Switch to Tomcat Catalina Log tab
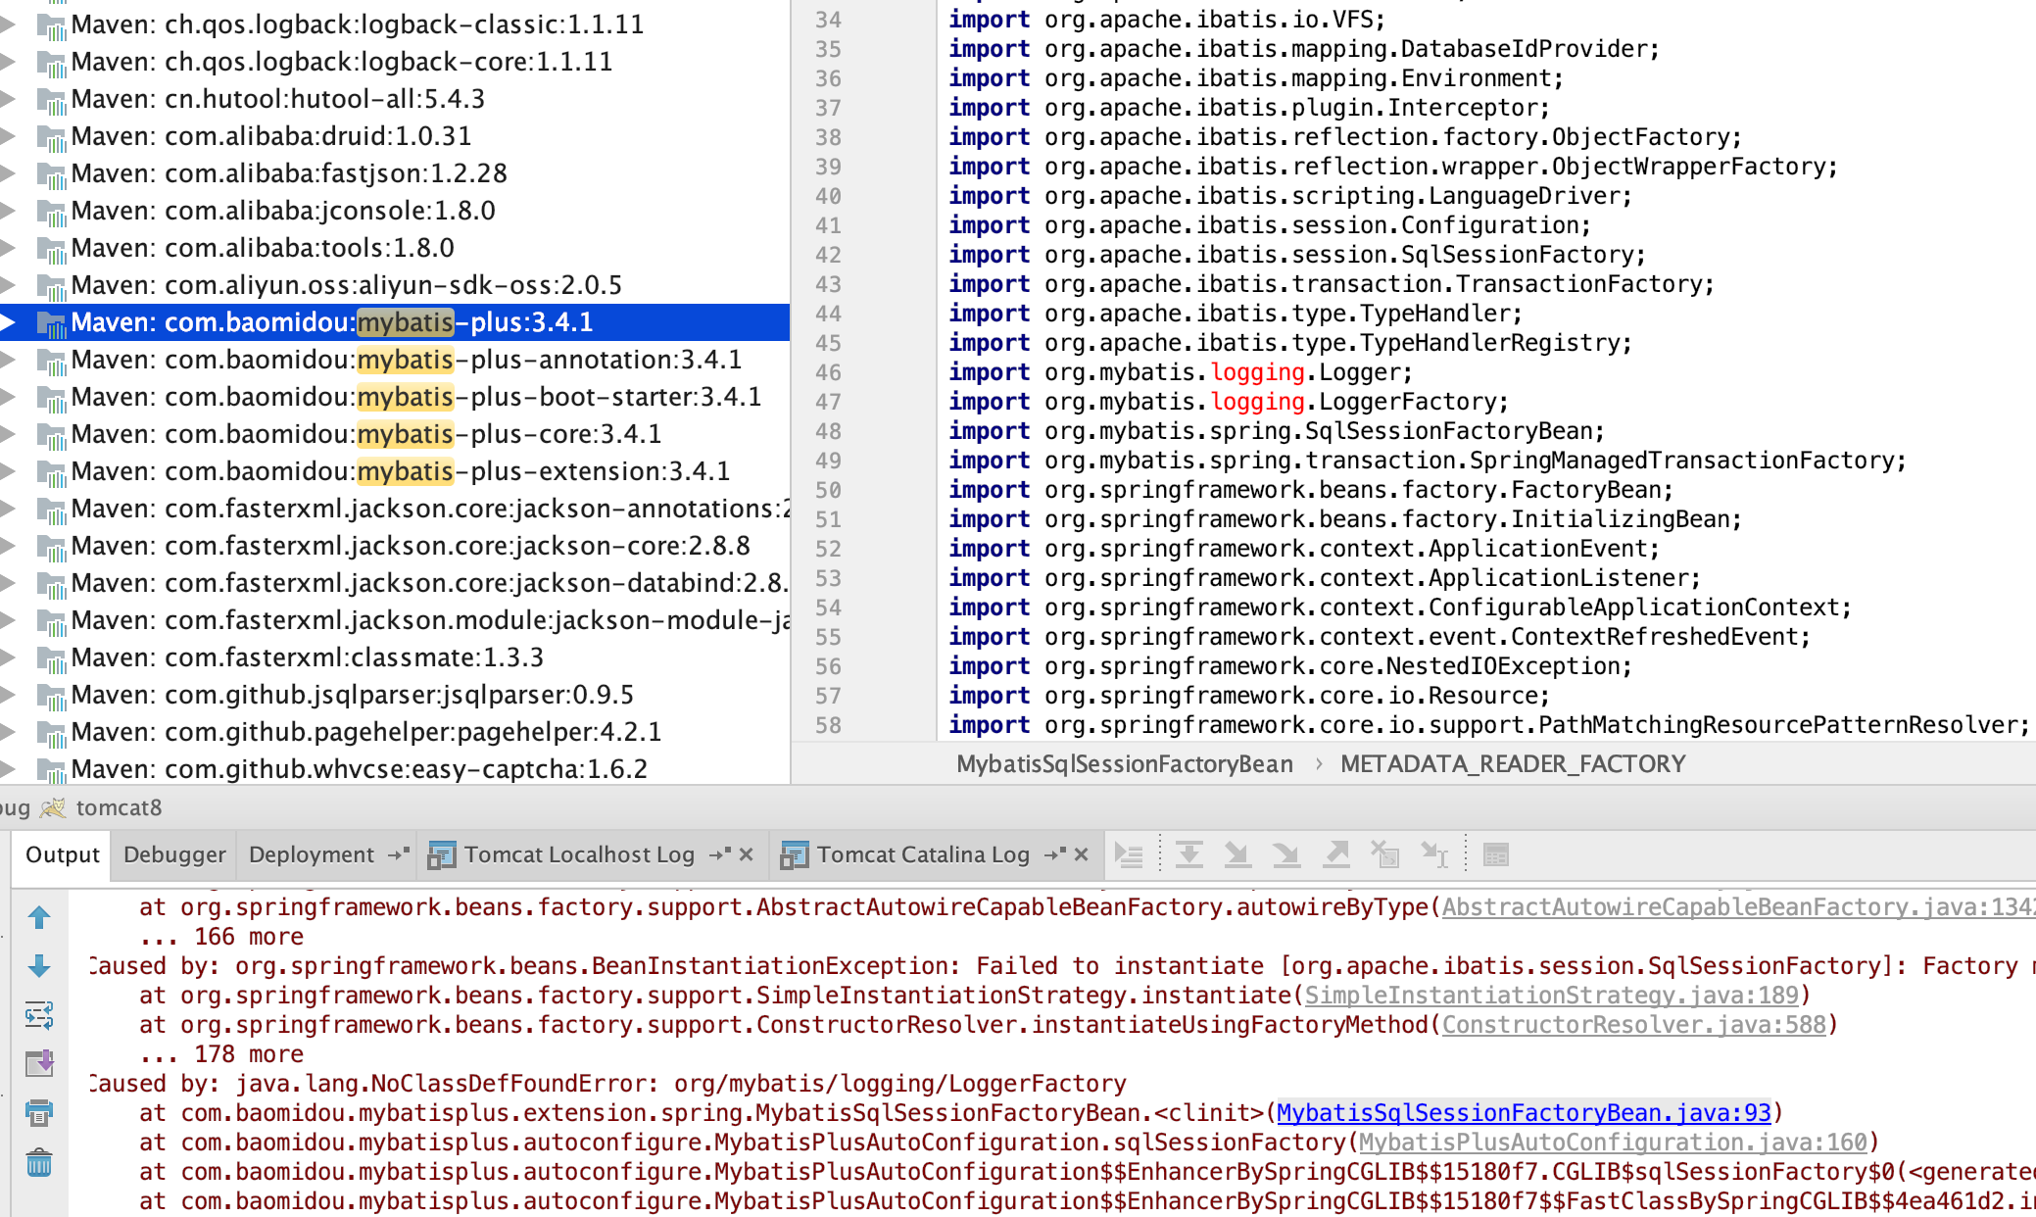Image resolution: width=2036 pixels, height=1217 pixels. coord(921,853)
